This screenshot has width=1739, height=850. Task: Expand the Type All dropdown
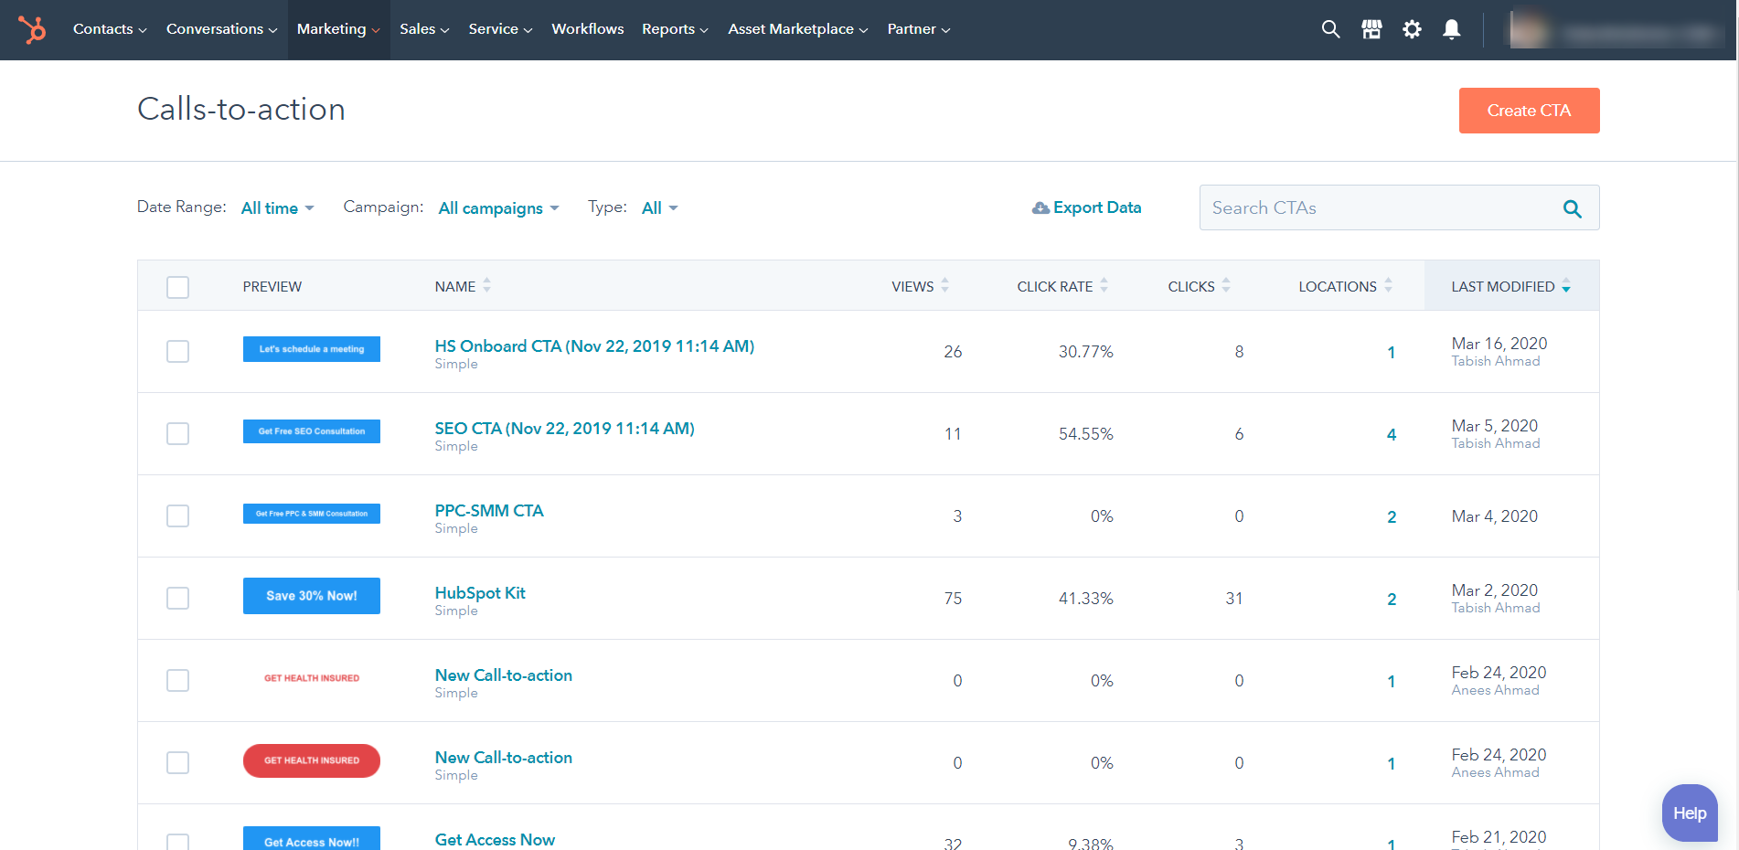[x=659, y=208]
